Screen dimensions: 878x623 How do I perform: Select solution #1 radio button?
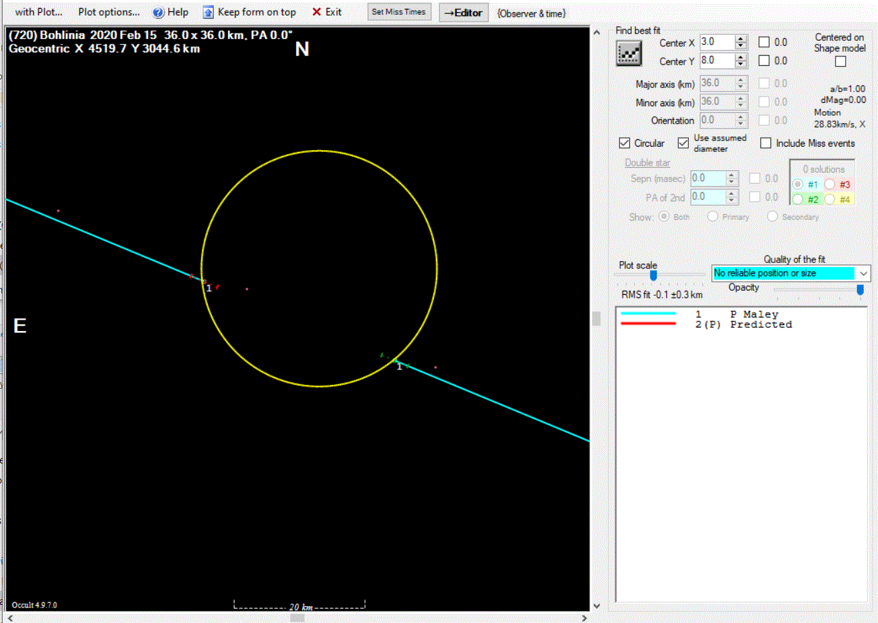click(x=798, y=184)
